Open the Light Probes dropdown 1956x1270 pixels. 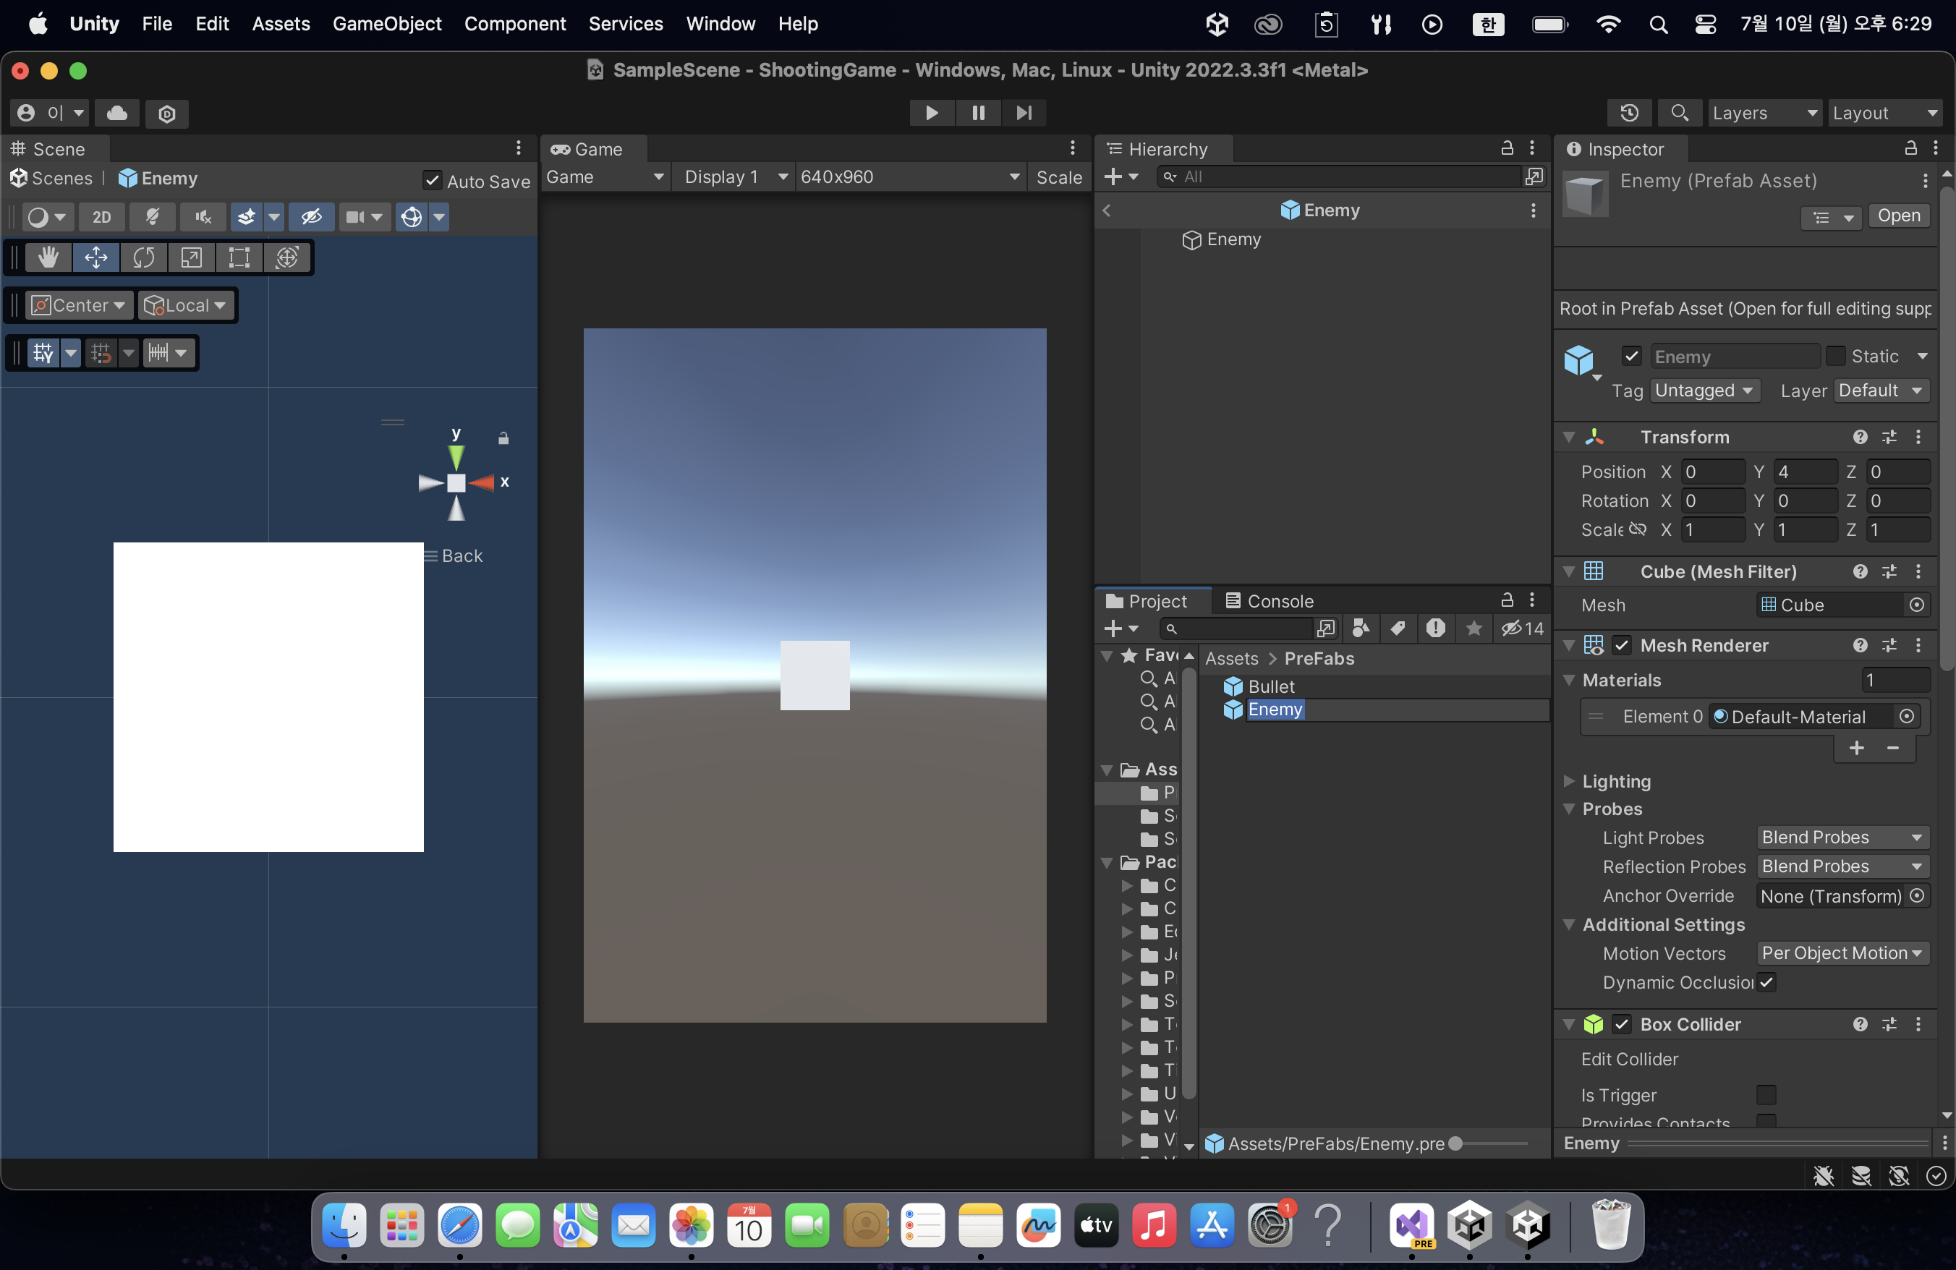click(1842, 837)
